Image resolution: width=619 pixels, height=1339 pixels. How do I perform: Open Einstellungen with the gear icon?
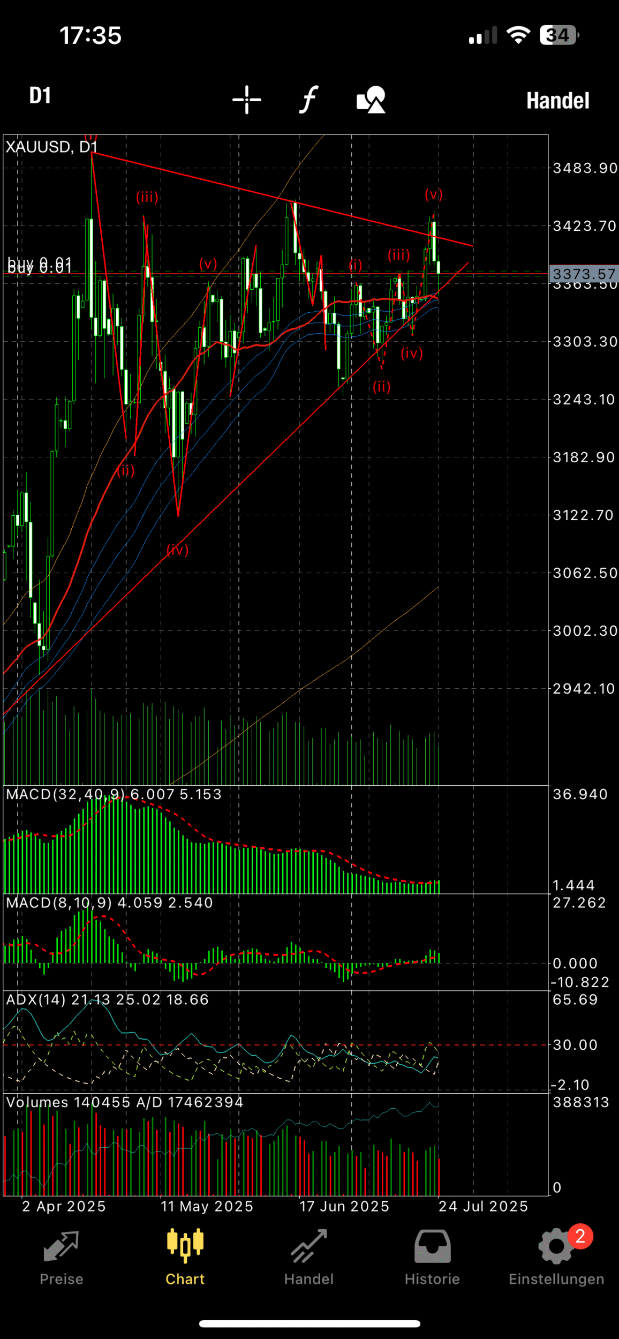point(556,1257)
